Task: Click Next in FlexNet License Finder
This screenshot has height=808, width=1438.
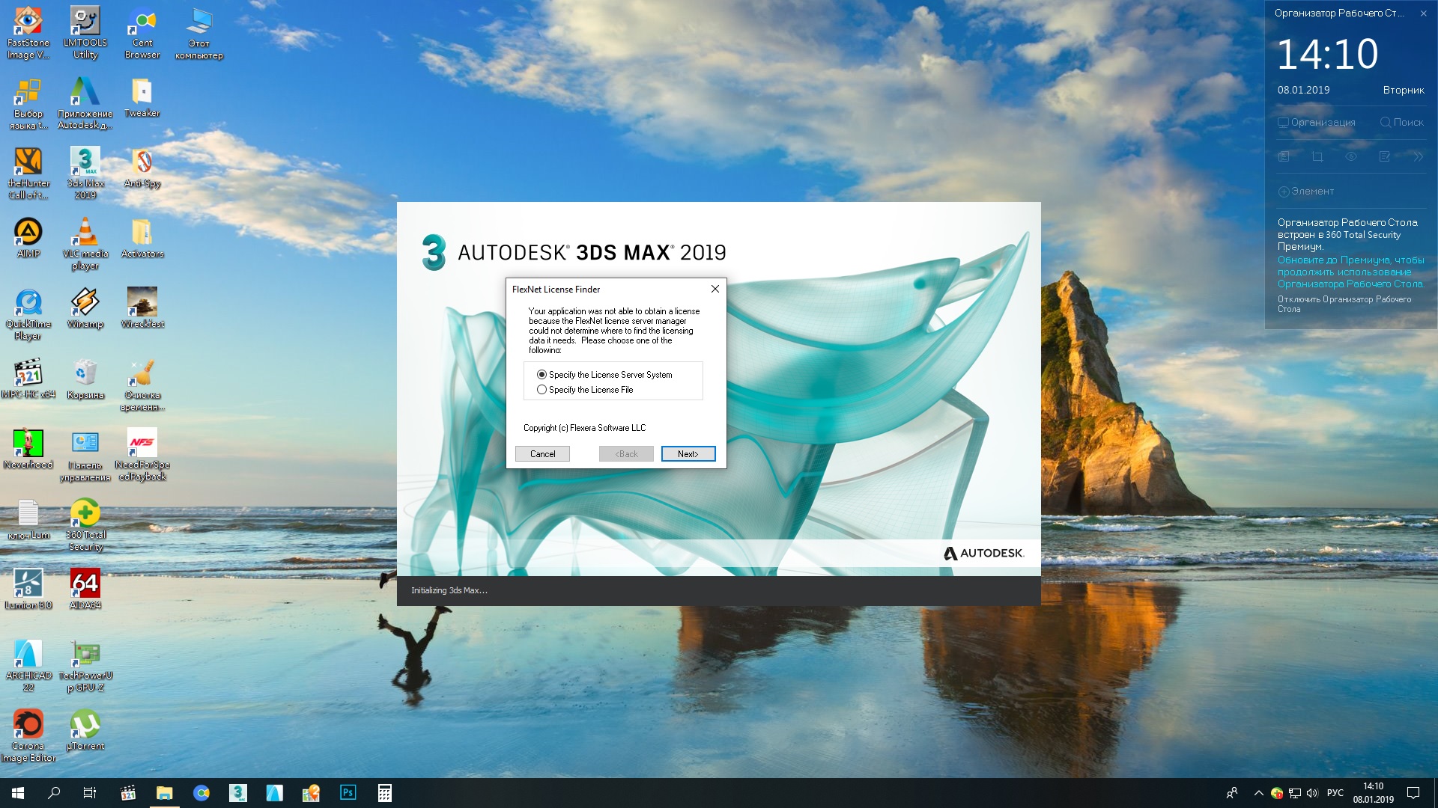Action: click(688, 453)
